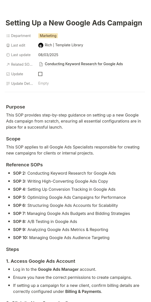The width and height of the screenshot is (151, 302).
Task: Click the 08/03/2025 date value
Action: [x=48, y=55]
